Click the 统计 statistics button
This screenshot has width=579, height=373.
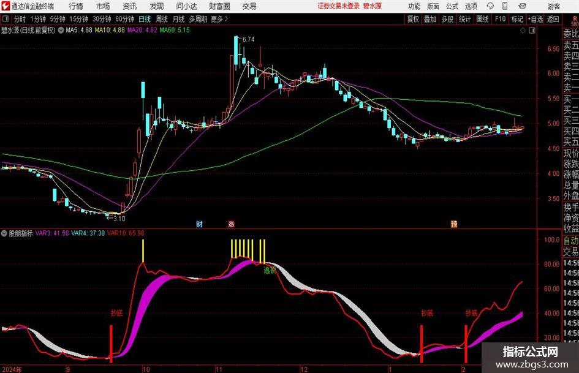pos(465,19)
